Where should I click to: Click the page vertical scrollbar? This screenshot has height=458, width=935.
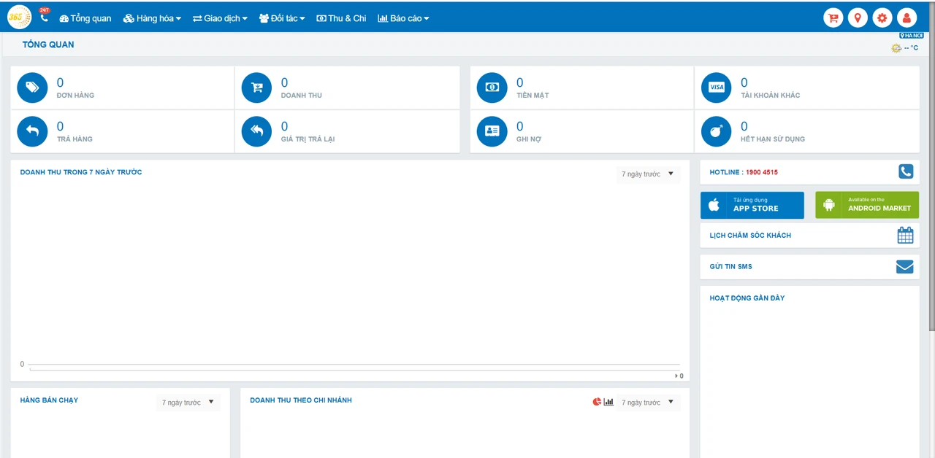click(x=931, y=168)
